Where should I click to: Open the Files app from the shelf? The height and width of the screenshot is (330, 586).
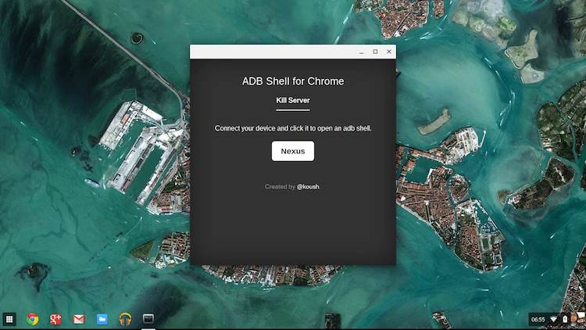[102, 319]
